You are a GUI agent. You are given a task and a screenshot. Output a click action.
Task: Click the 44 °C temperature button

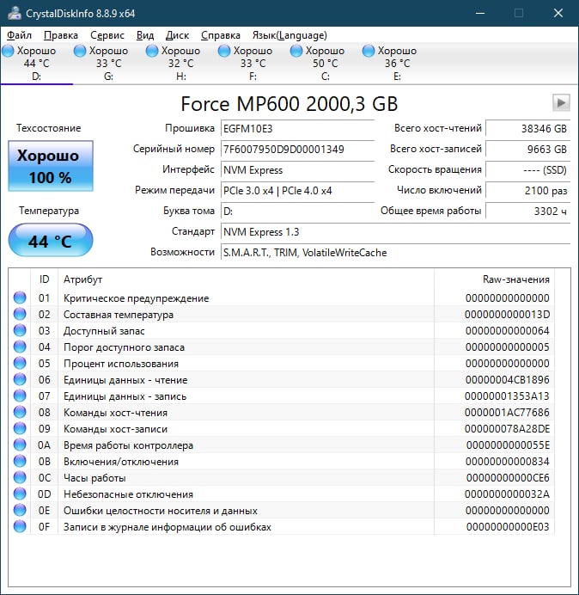(51, 241)
